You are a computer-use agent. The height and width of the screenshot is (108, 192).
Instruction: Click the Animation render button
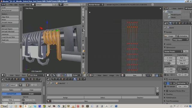(182, 36)
